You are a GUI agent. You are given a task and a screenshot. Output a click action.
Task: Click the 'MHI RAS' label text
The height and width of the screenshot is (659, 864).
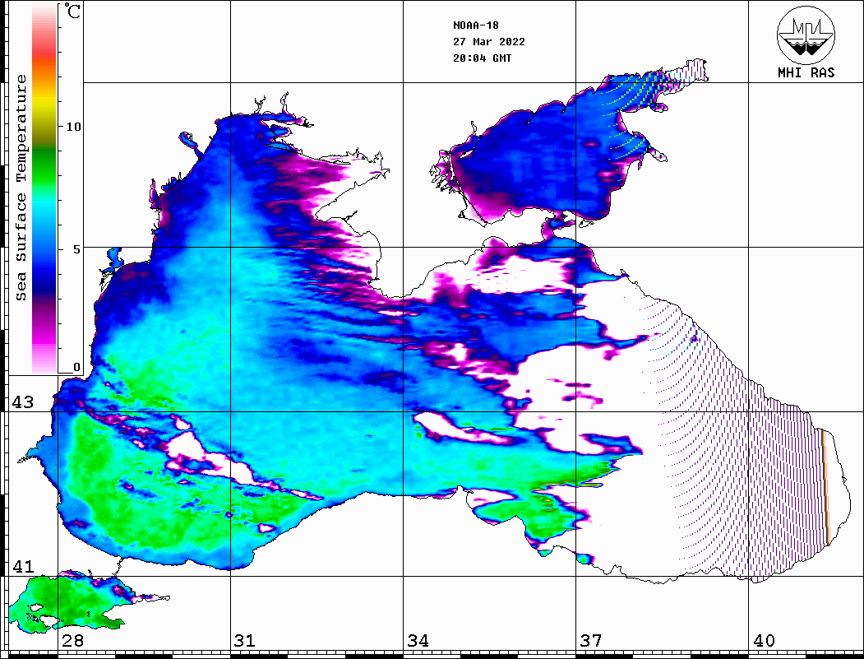pyautogui.click(x=806, y=72)
